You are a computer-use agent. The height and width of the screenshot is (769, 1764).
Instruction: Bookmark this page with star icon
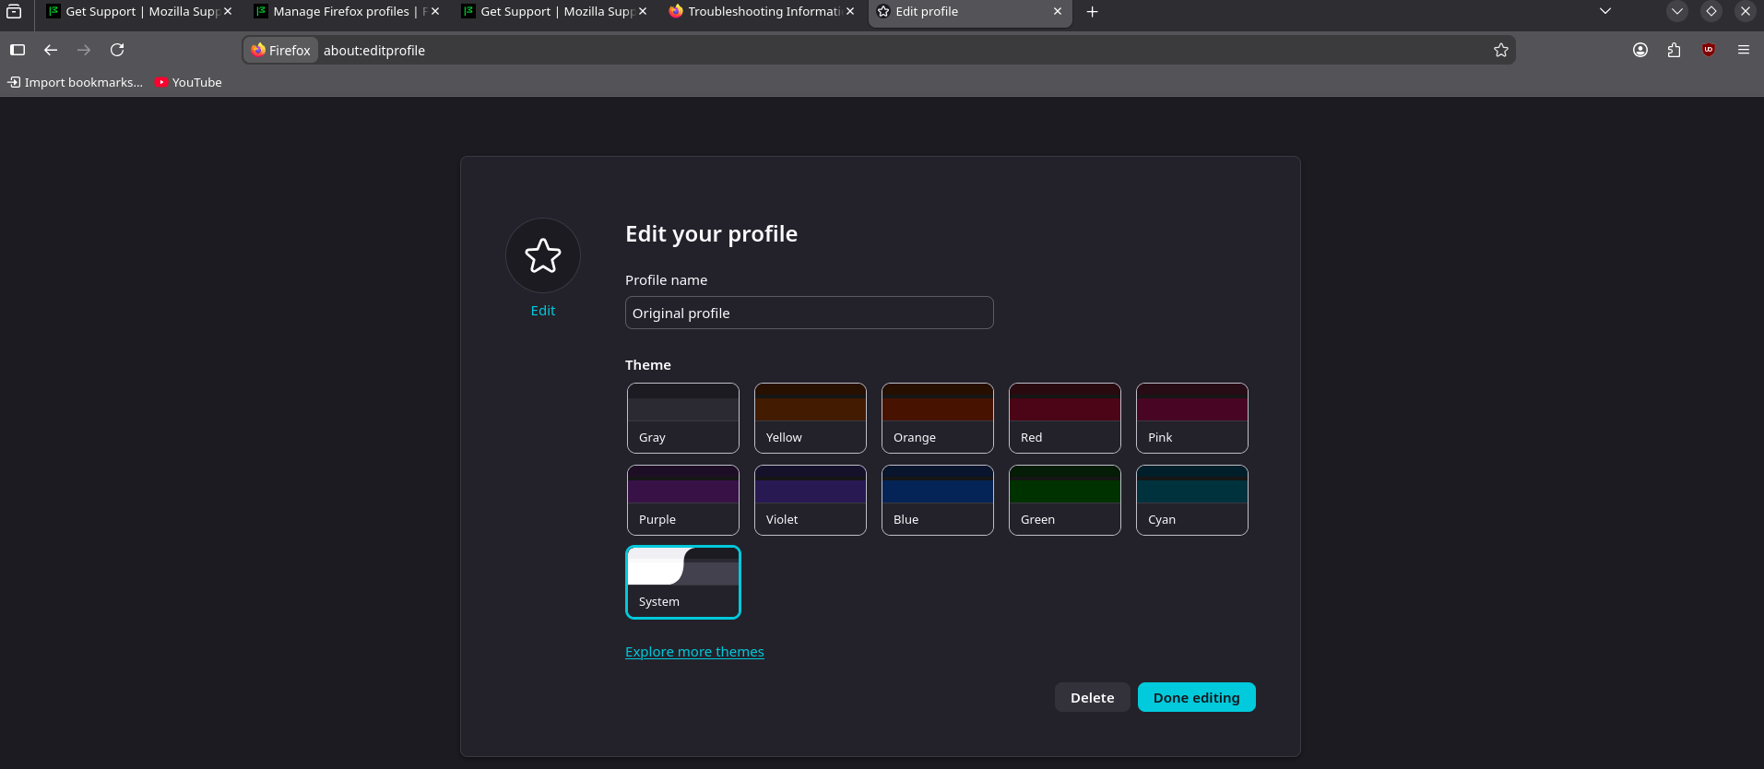1500,50
